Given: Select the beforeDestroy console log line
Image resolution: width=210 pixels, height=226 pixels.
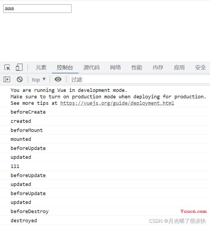Looking at the screenshot, I should [105, 211].
